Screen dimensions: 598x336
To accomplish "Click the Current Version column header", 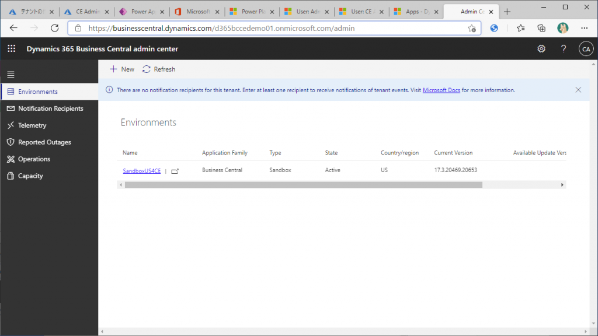I will (x=453, y=153).
